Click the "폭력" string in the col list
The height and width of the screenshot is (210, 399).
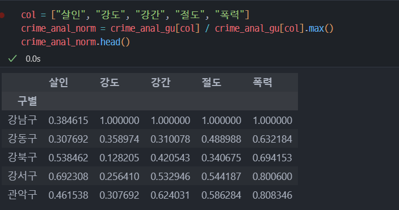point(230,15)
